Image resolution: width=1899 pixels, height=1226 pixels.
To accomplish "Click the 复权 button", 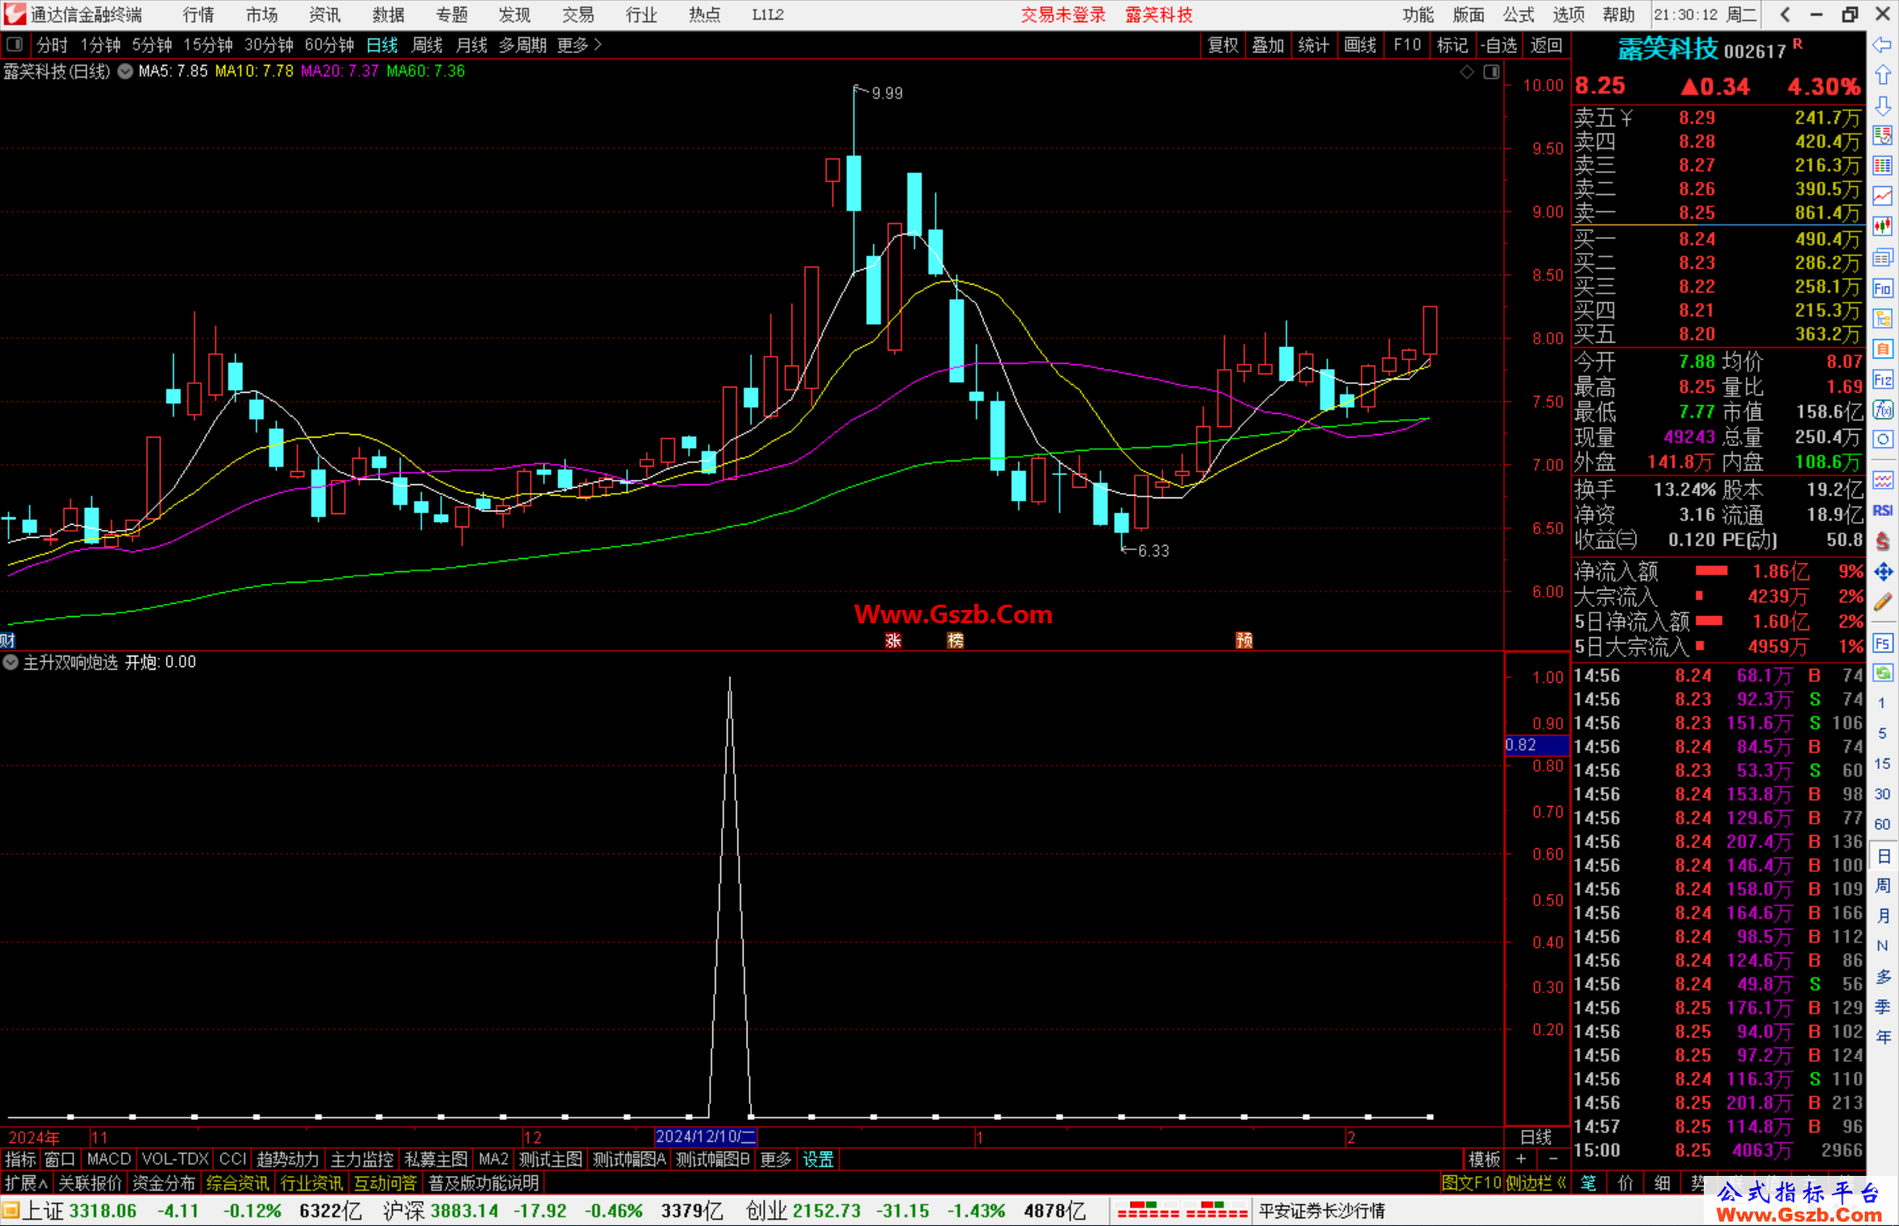I will (x=1223, y=45).
